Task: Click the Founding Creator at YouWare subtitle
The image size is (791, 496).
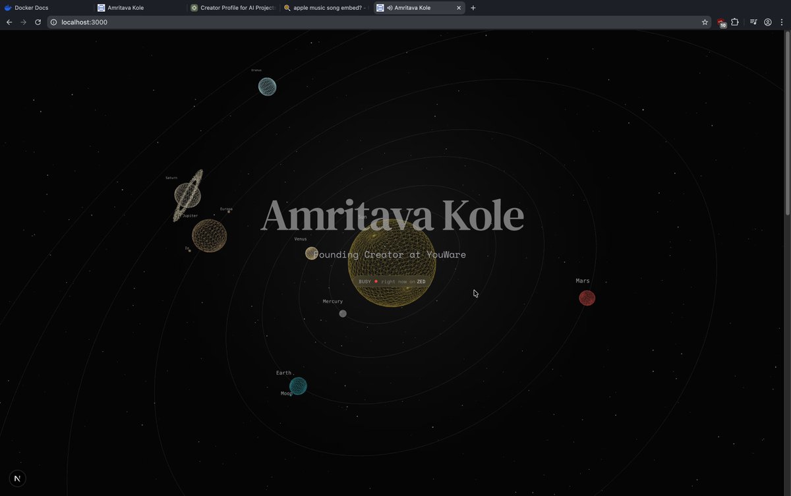Action: coord(390,254)
